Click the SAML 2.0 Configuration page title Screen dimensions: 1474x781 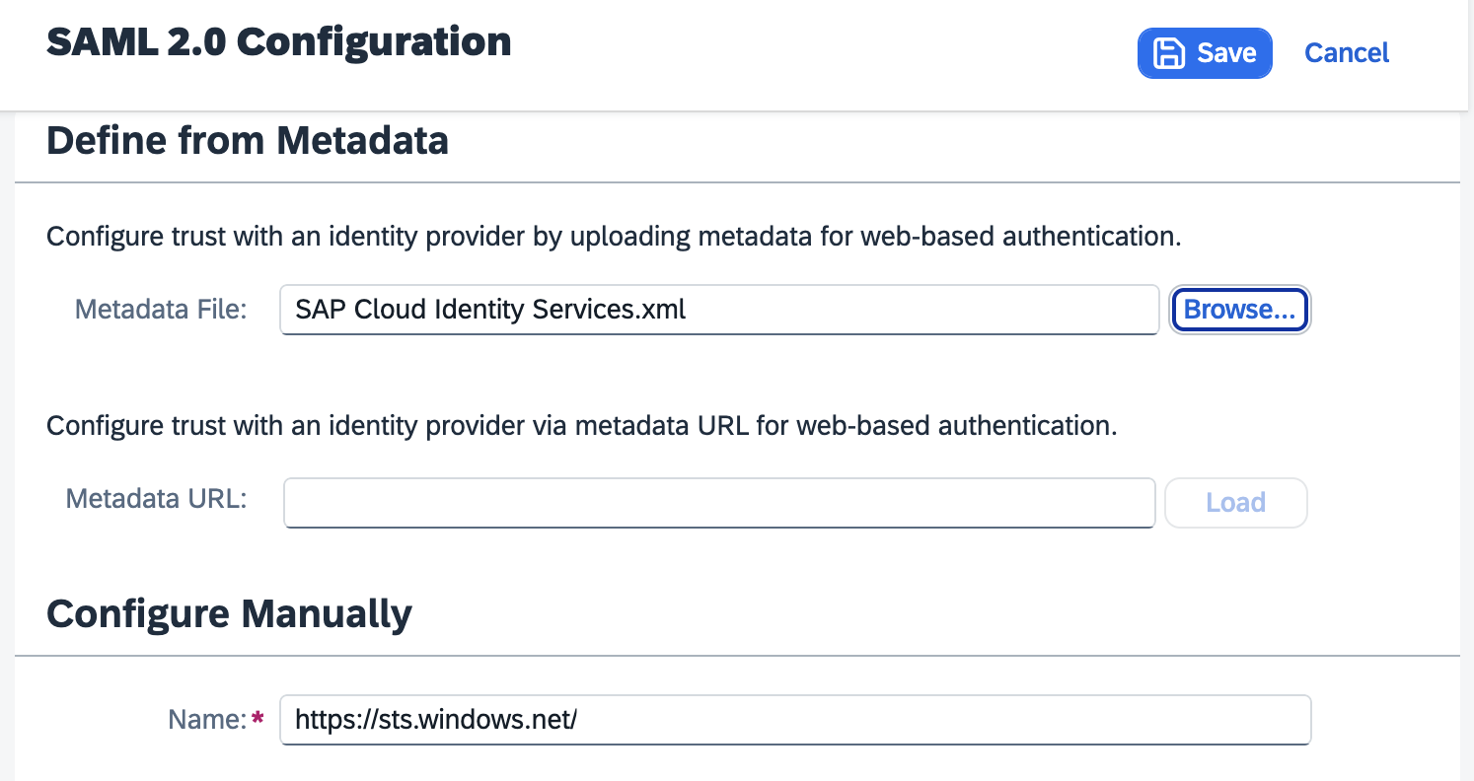pyautogui.click(x=278, y=43)
